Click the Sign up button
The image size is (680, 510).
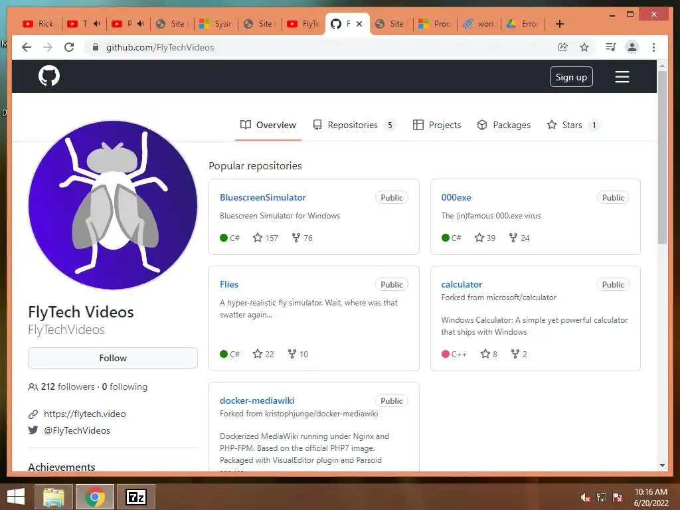pyautogui.click(x=571, y=77)
